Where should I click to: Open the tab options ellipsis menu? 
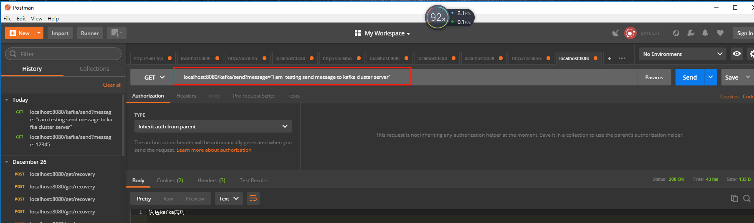pos(622,58)
